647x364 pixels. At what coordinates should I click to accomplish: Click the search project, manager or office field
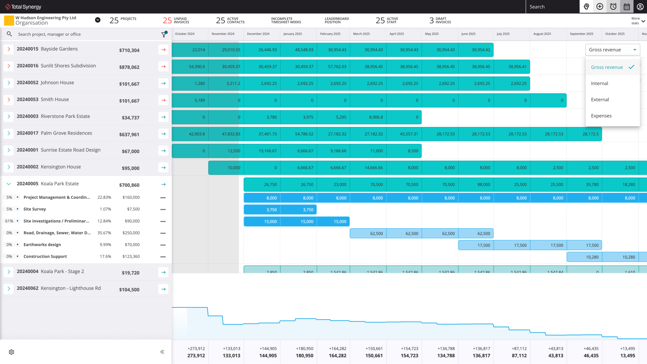coord(67,34)
